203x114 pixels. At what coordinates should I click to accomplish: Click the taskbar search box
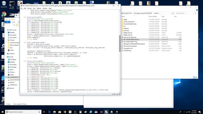pyautogui.click(x=23, y=112)
